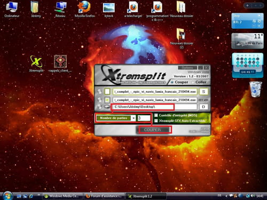Click the taskbar clock showing 14:41
Viewport: 267px width, 200px height.
point(260,196)
